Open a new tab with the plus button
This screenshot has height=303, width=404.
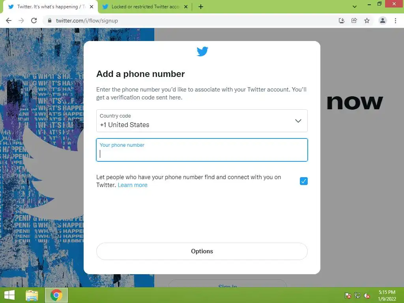[x=201, y=7]
